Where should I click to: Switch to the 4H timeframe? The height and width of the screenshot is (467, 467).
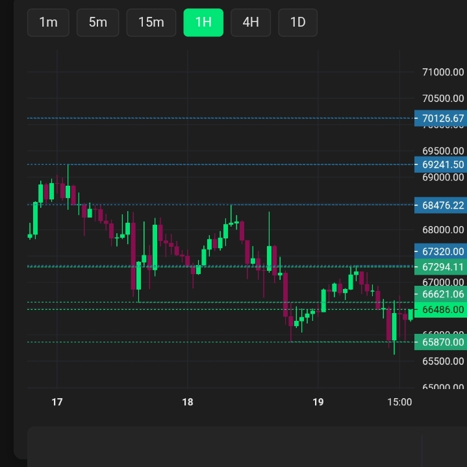pos(251,23)
